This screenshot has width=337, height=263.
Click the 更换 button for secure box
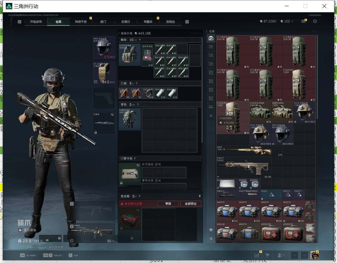[x=168, y=204]
